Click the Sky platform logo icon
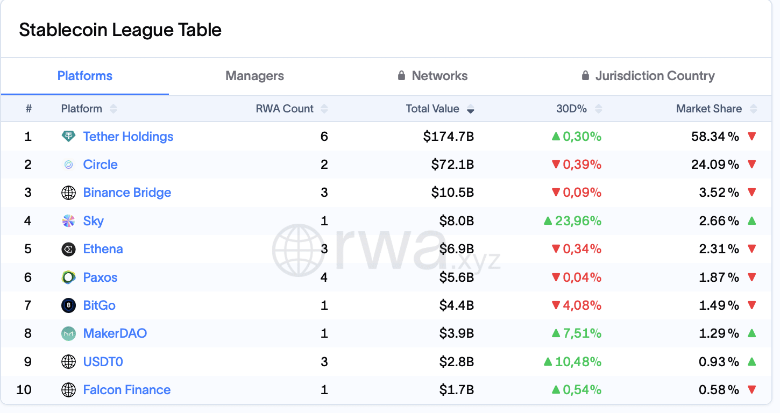 (x=68, y=221)
